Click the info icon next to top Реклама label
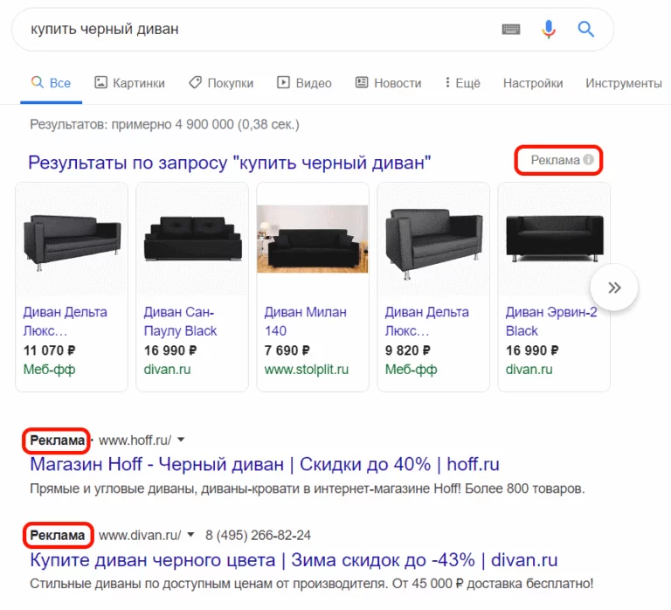The image size is (671, 610). click(589, 160)
